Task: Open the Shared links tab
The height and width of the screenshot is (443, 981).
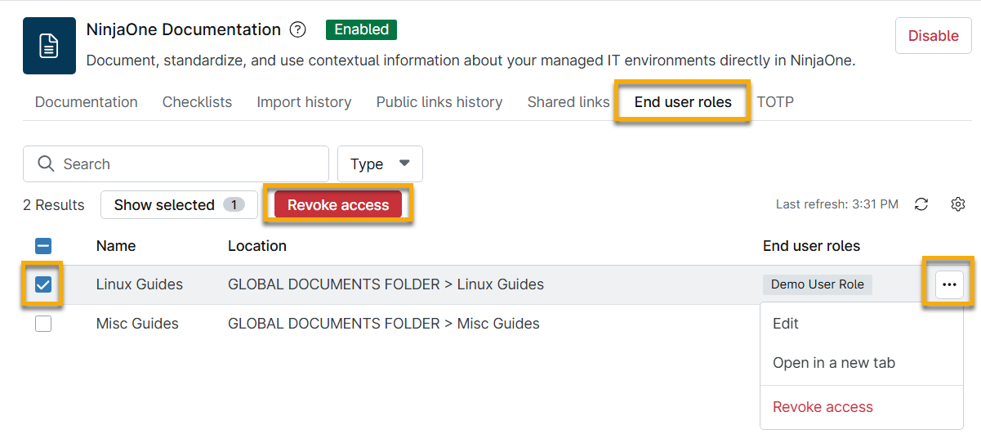Action: pos(569,102)
